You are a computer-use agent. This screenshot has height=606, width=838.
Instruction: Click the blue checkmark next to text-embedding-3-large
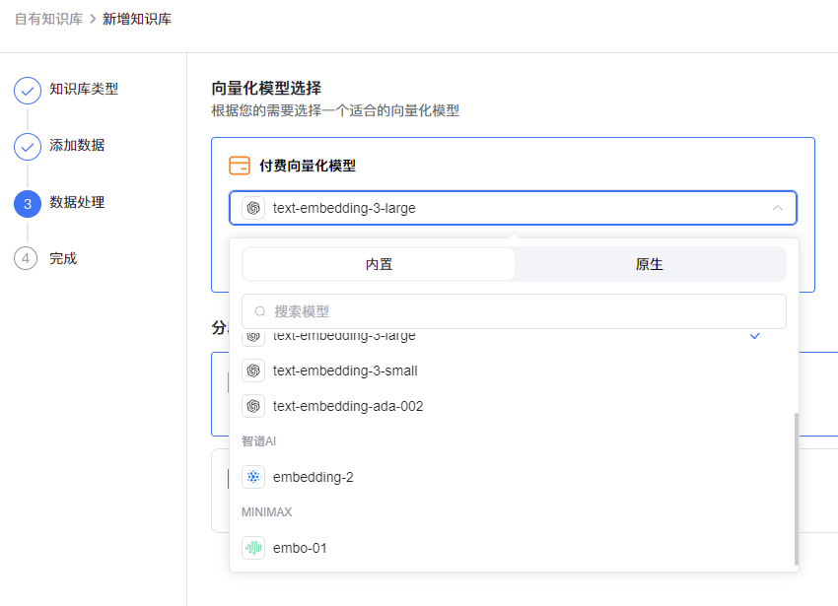coord(755,336)
